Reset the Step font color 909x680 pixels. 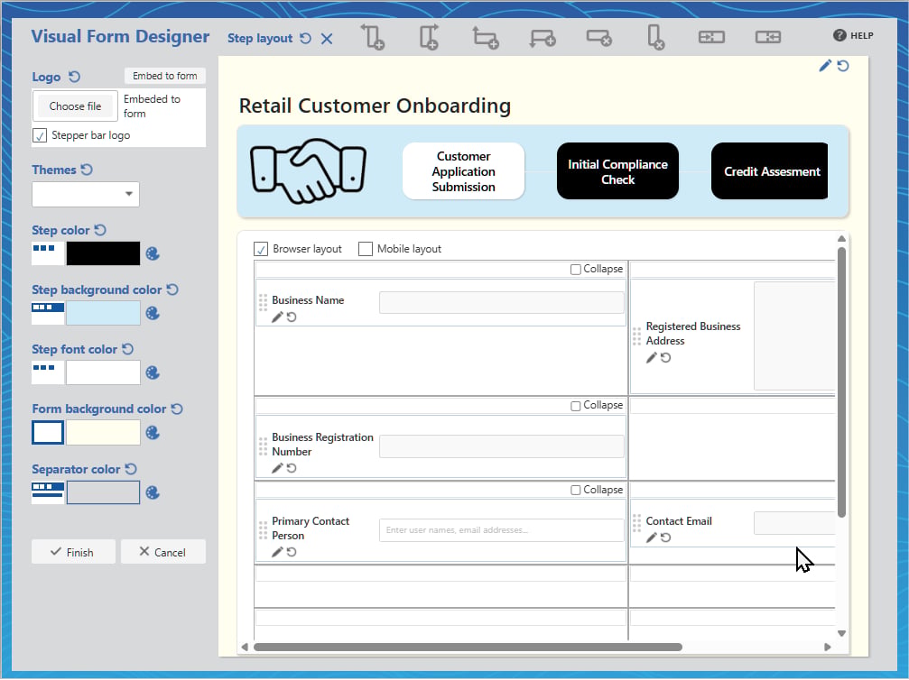pos(127,349)
